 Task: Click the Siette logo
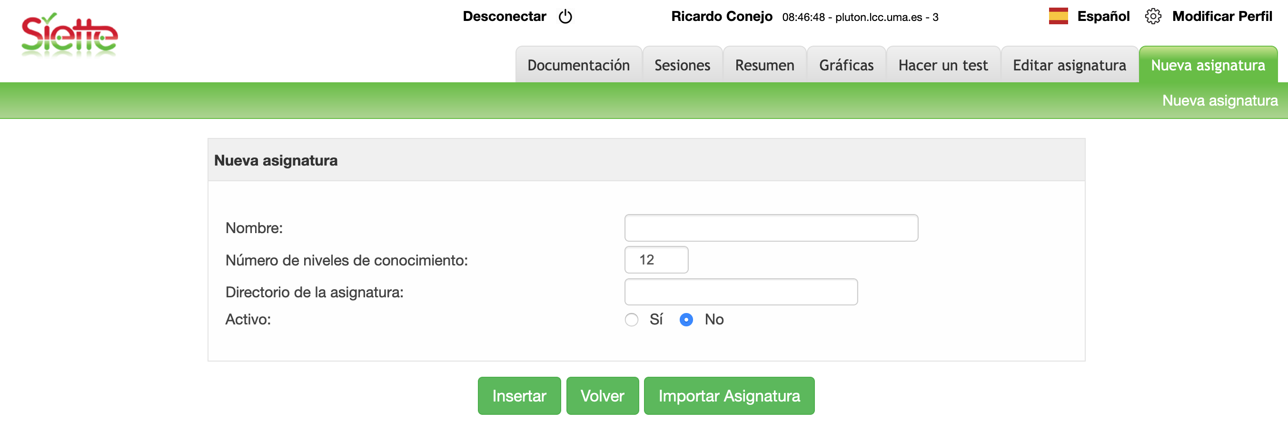(69, 35)
